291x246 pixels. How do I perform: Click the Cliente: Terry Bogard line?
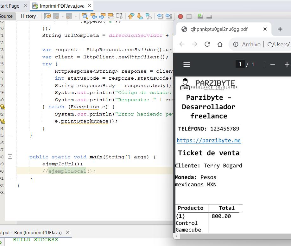tap(209, 166)
